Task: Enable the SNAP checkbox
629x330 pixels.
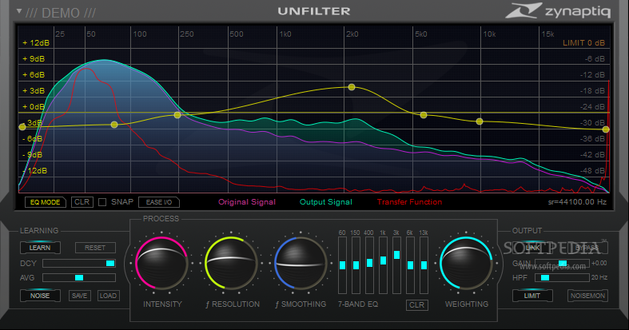Action: [x=102, y=202]
